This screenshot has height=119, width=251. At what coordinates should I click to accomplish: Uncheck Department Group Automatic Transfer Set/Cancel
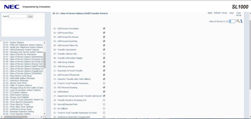pos(104,96)
